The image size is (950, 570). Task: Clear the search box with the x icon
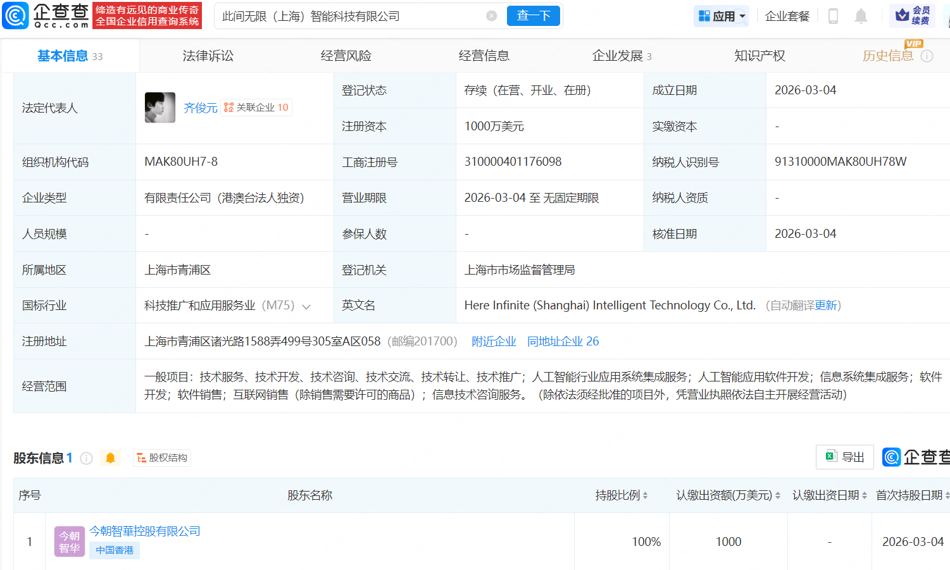pyautogui.click(x=492, y=16)
